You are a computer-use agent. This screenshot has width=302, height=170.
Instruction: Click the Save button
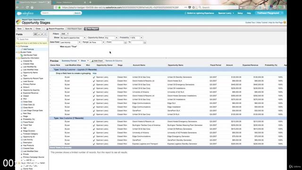[19, 29]
